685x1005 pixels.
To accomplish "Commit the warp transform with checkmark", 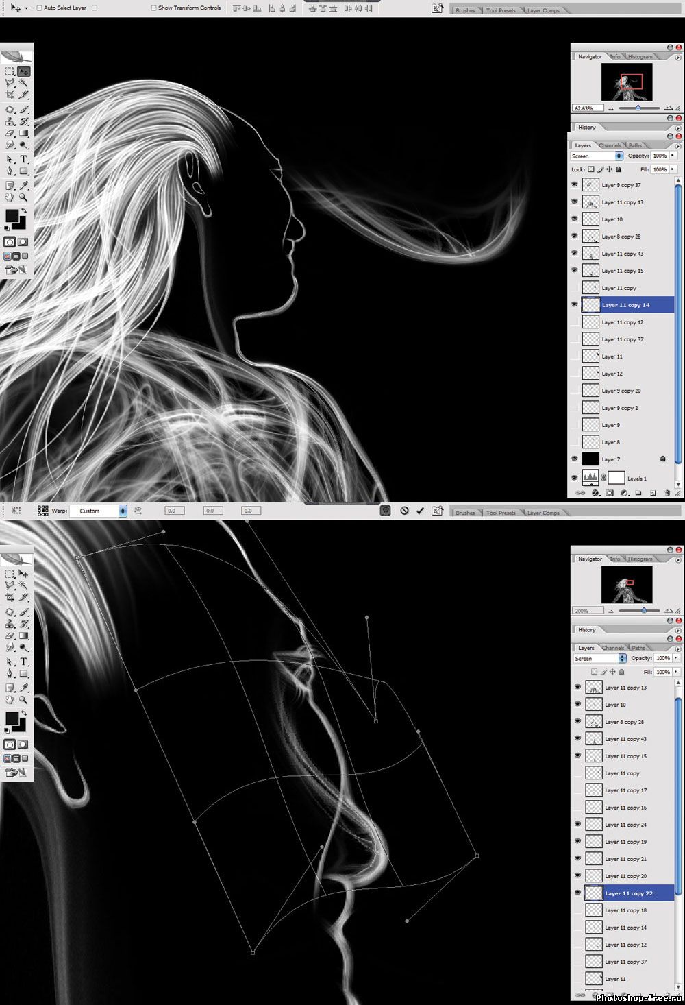I will pyautogui.click(x=420, y=511).
